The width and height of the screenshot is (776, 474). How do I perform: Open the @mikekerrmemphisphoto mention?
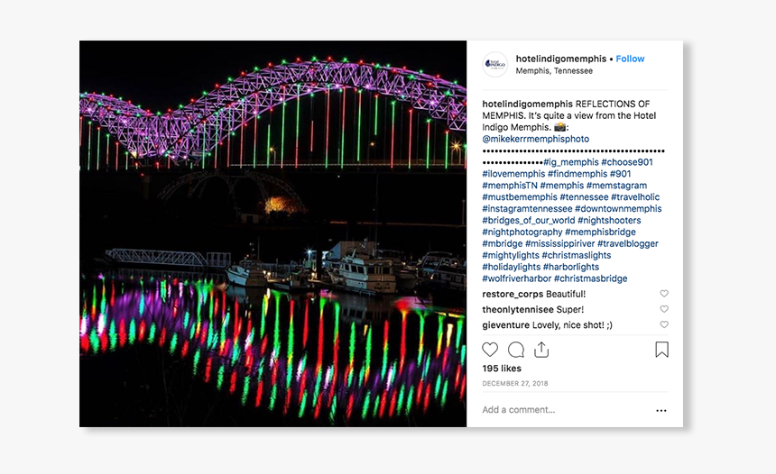click(535, 139)
